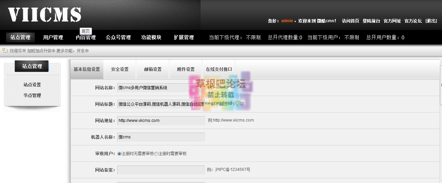Open the 用户管理 menu
442x183 pixels.
point(53,38)
